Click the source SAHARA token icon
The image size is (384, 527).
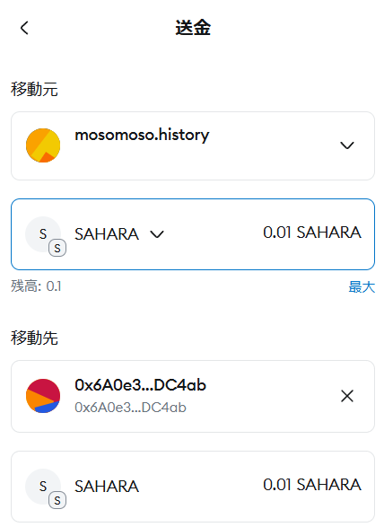point(43,234)
